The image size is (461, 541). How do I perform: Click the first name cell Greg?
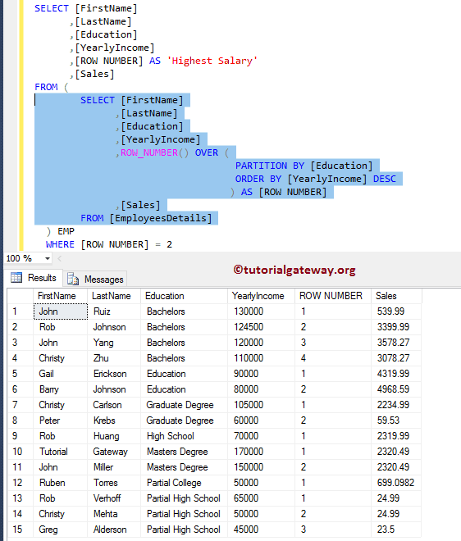click(61, 530)
